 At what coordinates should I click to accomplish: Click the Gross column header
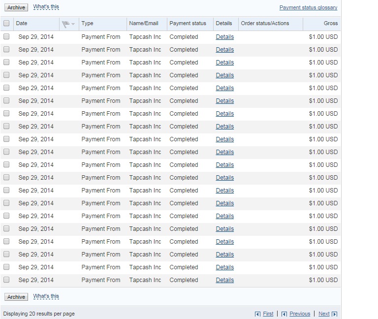point(331,23)
